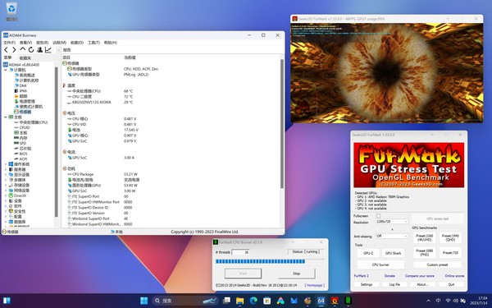Click the 报告 report button in AIDA64 toolbar
The width and height of the screenshot is (492, 308).
[64, 49]
